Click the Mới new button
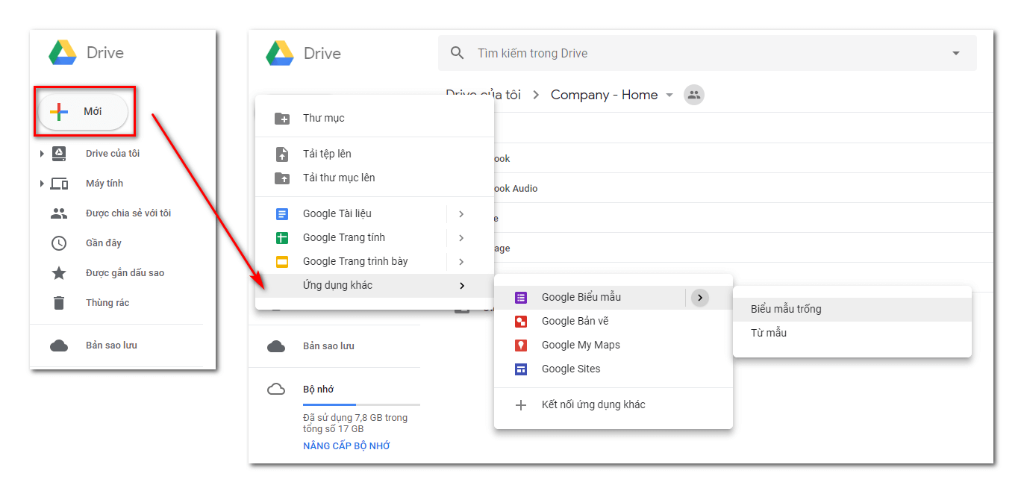 (83, 111)
